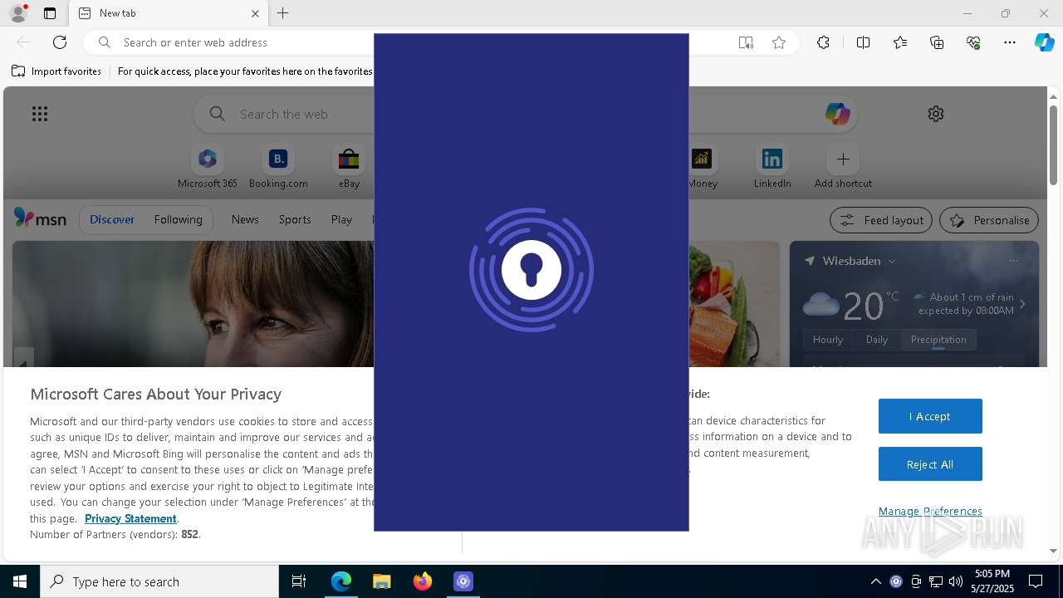Screen dimensions: 1063x598
Task: Open notification center icon
Action: 1036,581
